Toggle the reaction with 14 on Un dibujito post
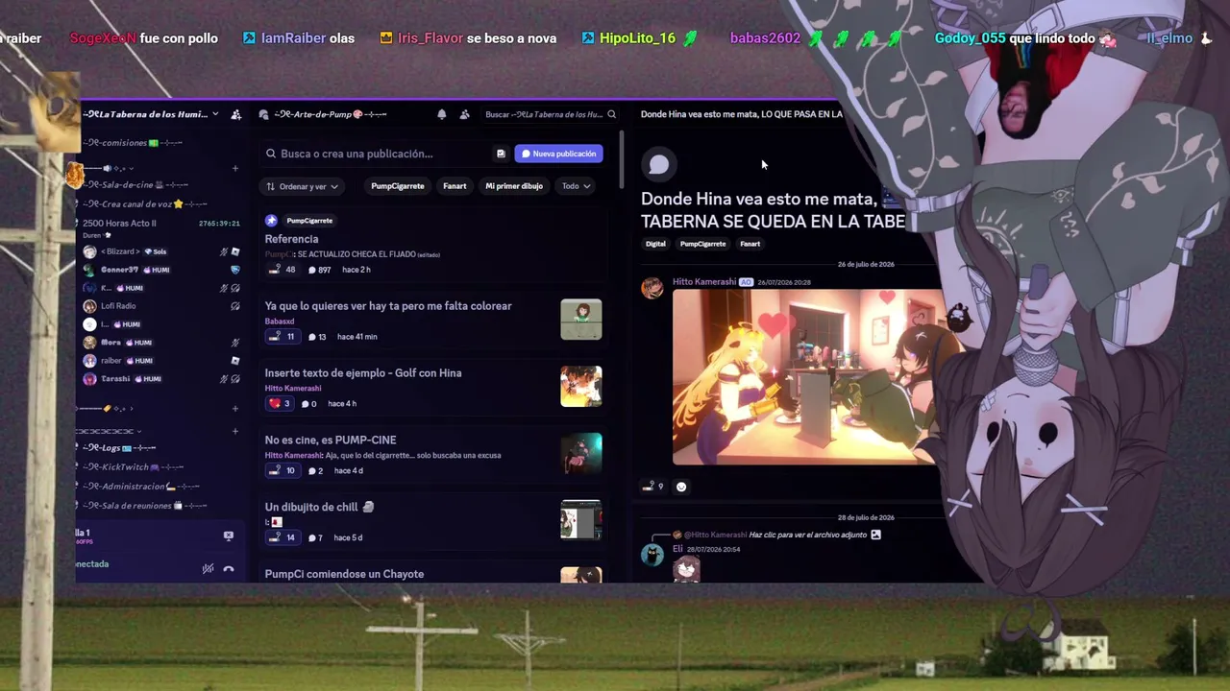Screen dimensions: 1230x691 (282, 537)
